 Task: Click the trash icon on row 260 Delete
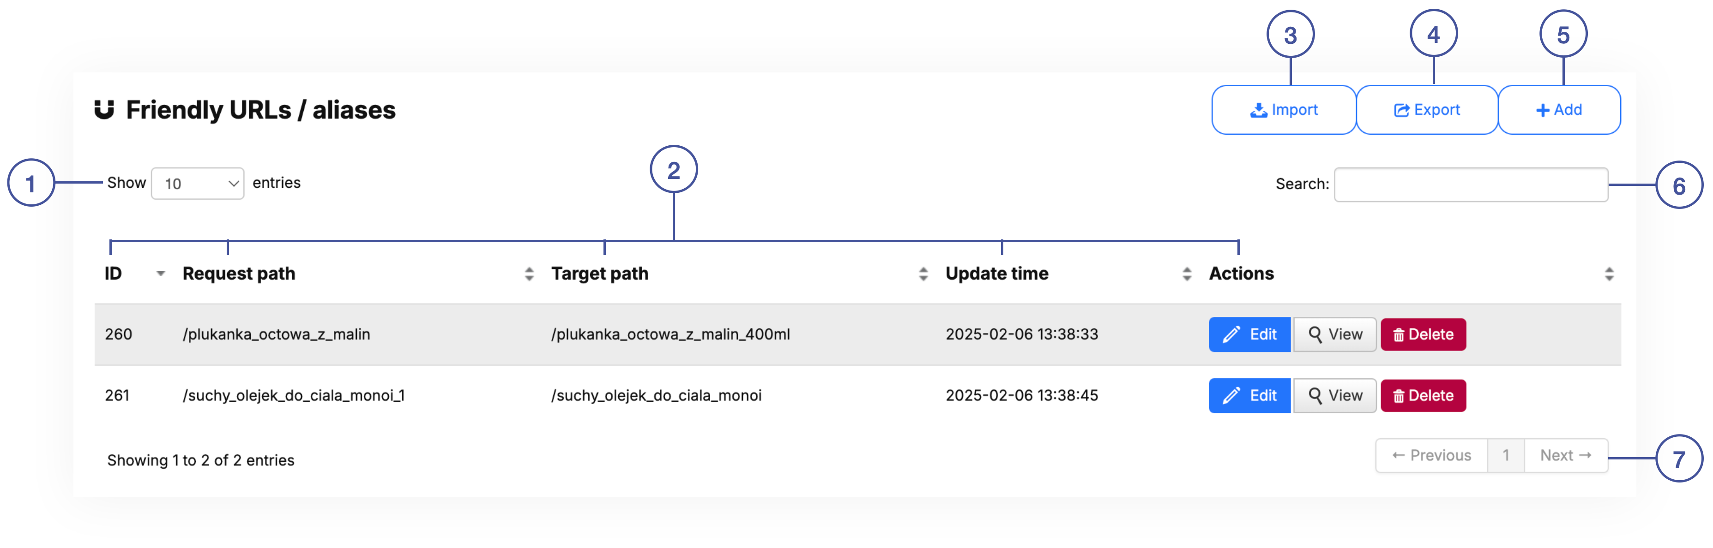(x=1399, y=334)
